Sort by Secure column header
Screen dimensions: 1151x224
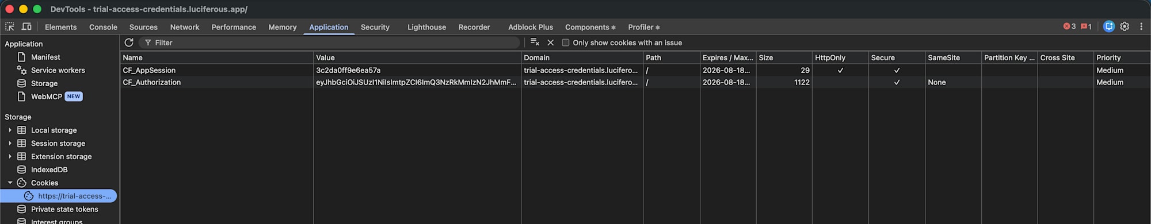[897, 57]
